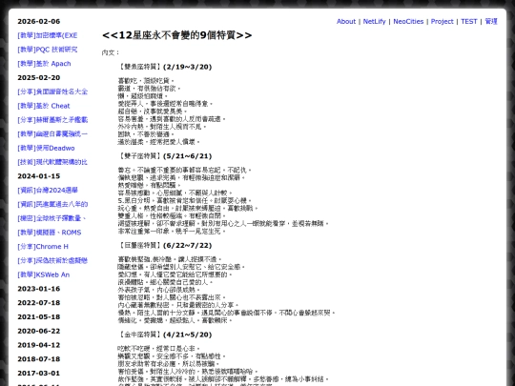Collapse the 2024-01-15 date group

(x=39, y=176)
